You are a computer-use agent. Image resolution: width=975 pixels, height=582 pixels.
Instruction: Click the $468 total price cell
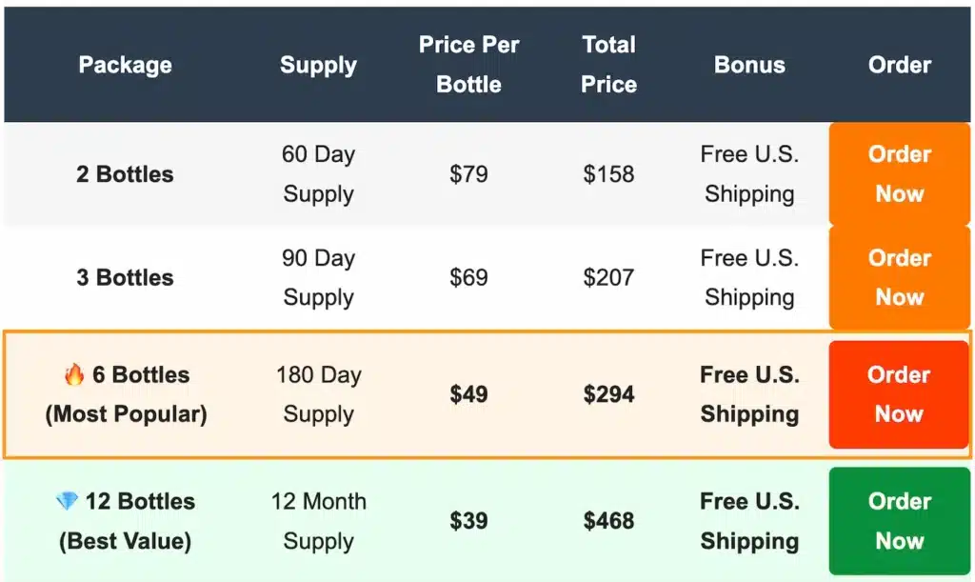609,521
